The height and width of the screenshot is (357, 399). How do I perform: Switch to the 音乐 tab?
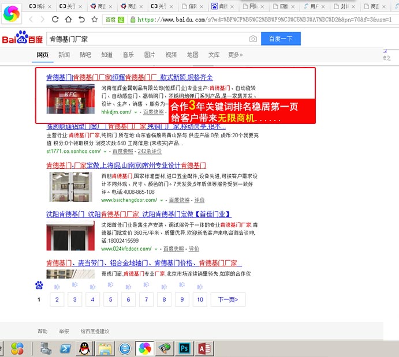(128, 55)
